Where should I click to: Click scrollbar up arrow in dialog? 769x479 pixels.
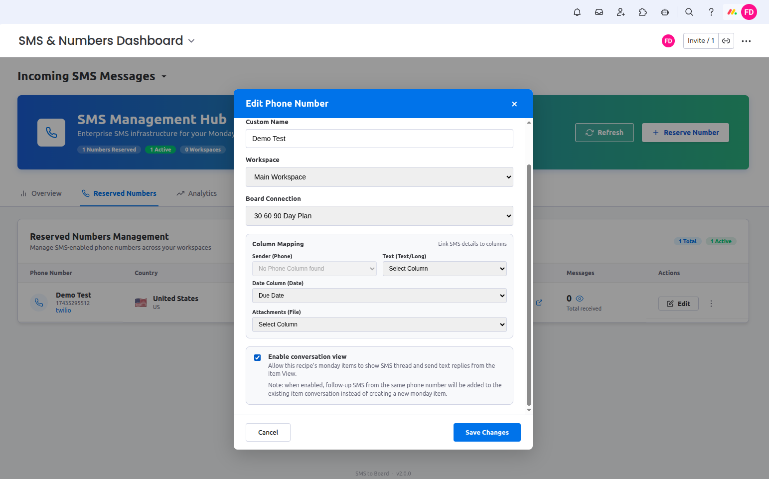[x=529, y=122]
